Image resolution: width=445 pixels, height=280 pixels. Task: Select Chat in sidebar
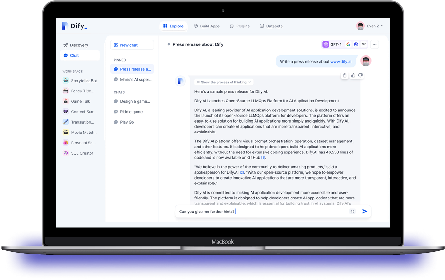80,55
